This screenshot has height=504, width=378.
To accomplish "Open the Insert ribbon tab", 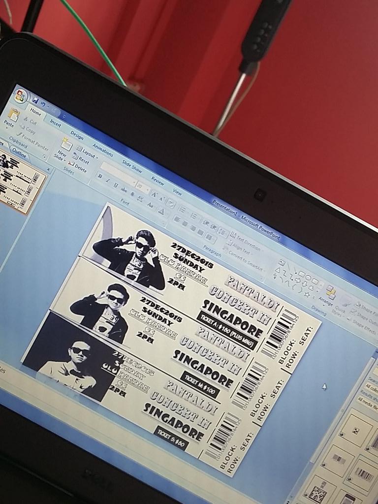I will pos(55,124).
